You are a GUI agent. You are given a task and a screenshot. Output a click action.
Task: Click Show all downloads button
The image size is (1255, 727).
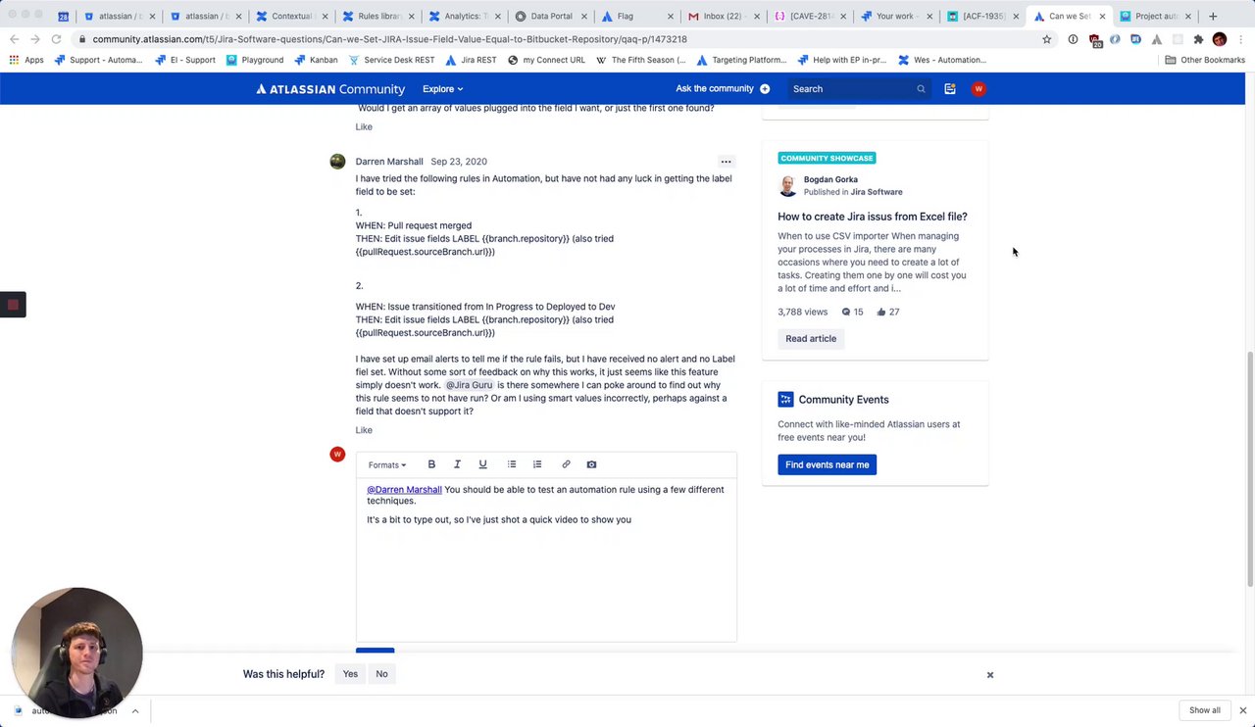coord(1205,710)
